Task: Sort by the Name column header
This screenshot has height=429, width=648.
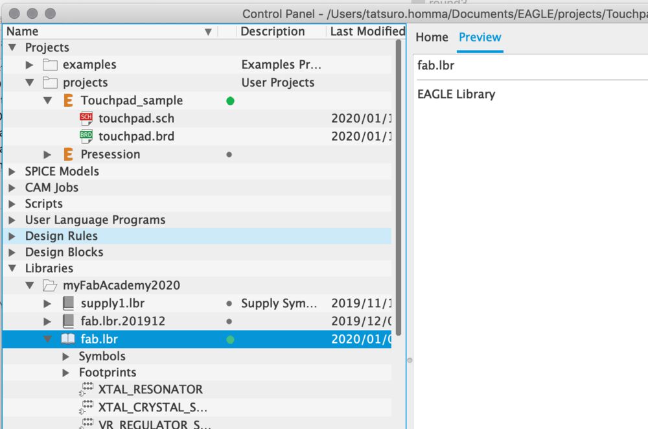Action: click(x=111, y=31)
